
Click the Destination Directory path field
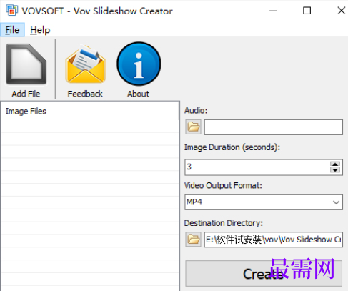[274, 240]
